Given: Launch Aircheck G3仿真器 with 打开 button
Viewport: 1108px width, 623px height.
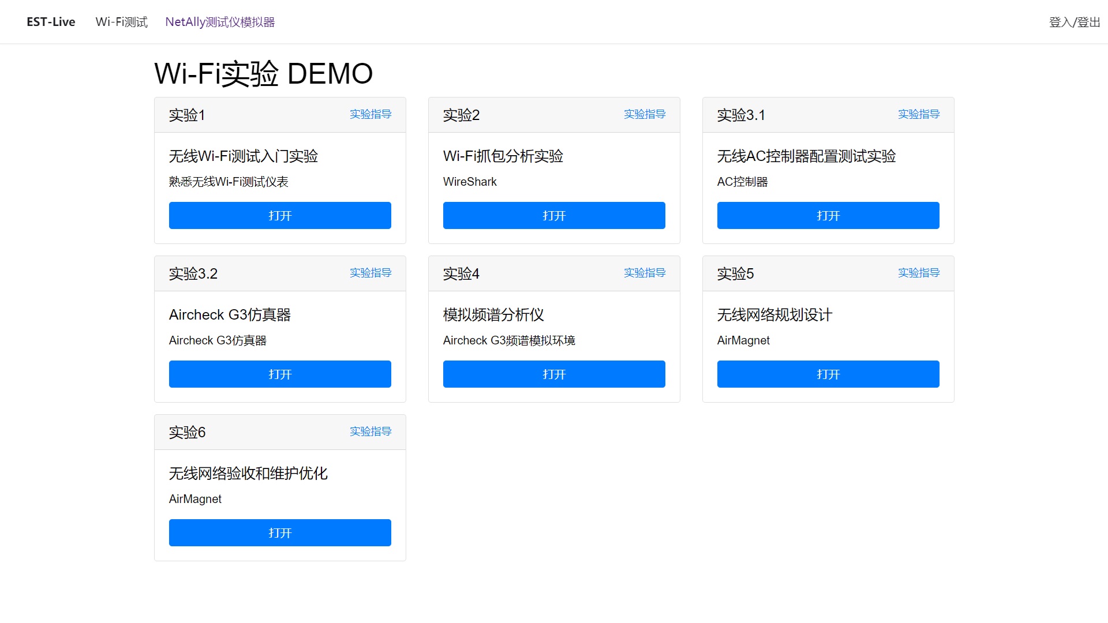Looking at the screenshot, I should pos(280,374).
